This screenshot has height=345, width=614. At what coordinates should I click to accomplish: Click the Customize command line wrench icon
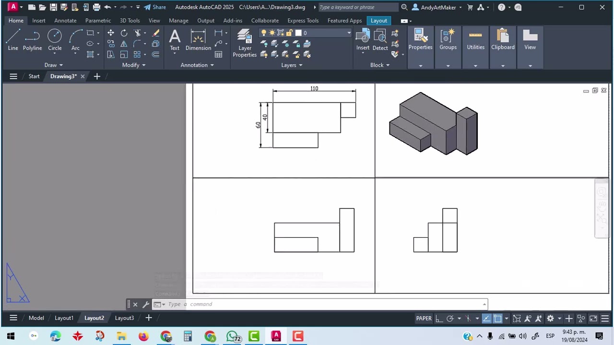[x=145, y=304]
